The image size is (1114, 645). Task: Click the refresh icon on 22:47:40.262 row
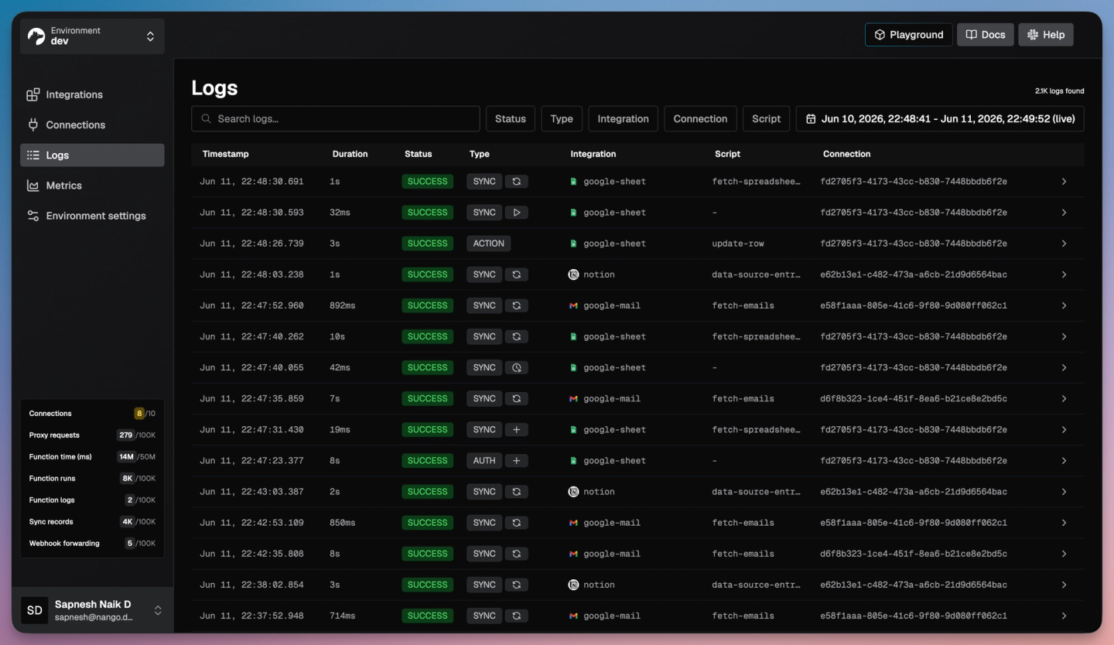point(517,336)
